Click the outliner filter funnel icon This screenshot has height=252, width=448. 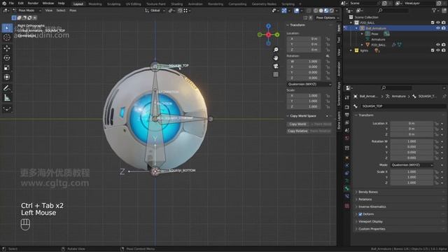tap(434, 10)
